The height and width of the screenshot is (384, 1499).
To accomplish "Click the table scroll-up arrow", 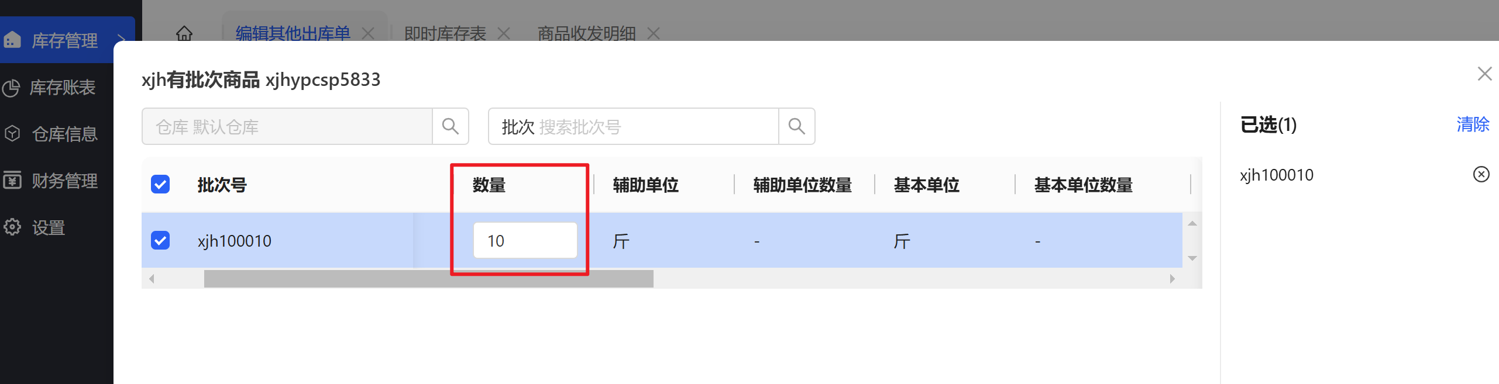I will (x=1192, y=223).
